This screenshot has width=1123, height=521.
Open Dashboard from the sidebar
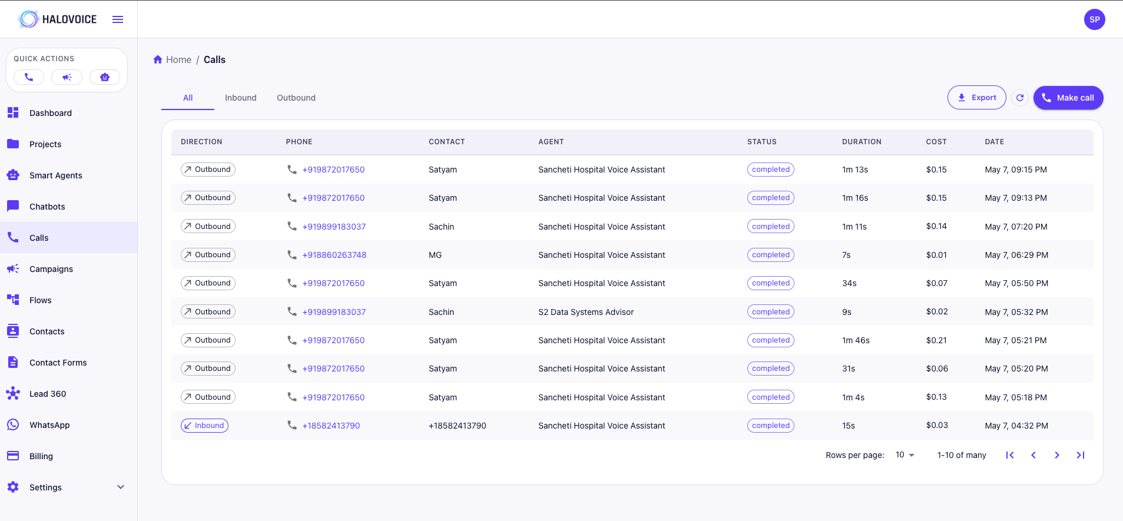[68, 113]
